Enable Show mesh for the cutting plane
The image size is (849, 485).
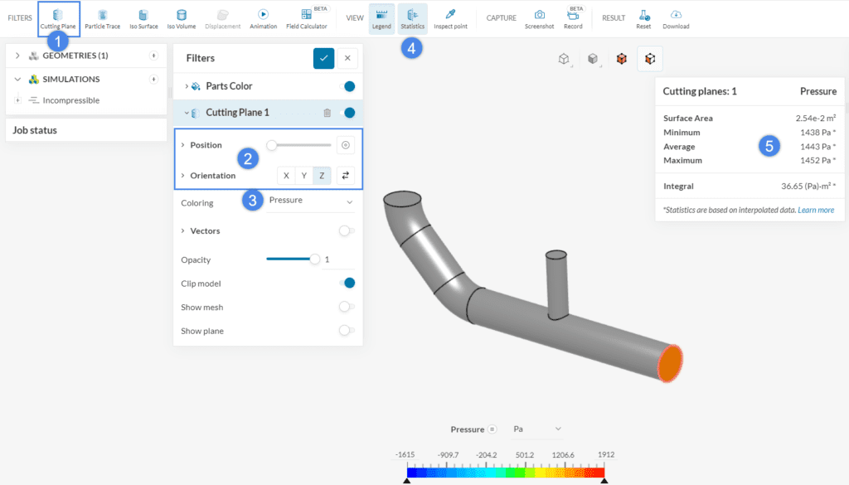tap(347, 307)
